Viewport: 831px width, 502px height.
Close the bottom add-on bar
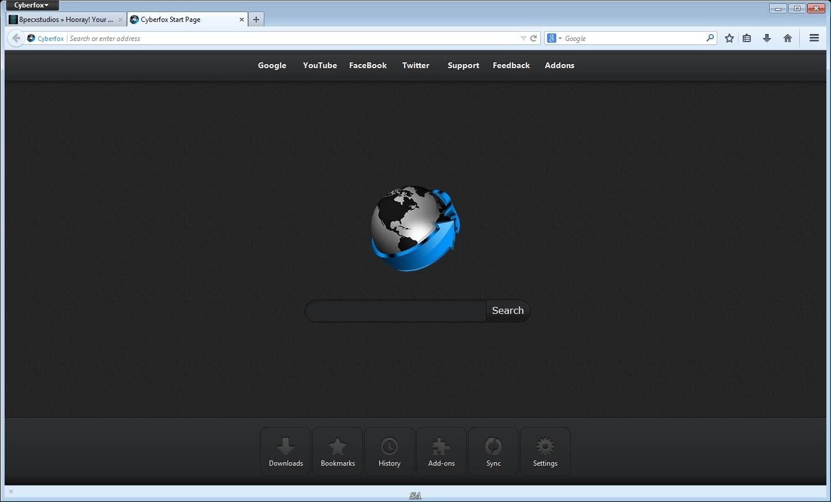tap(11, 492)
